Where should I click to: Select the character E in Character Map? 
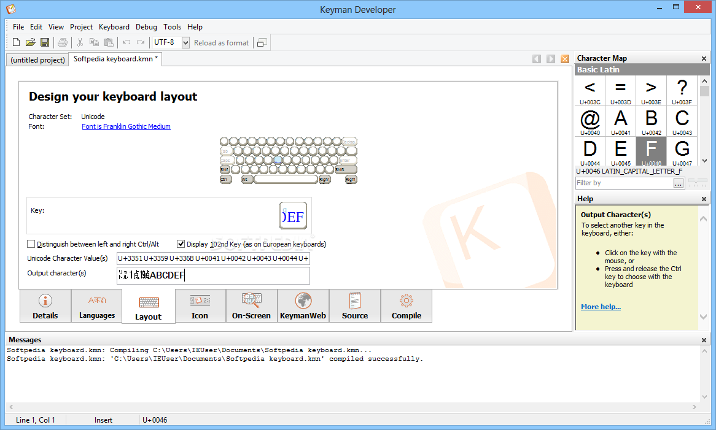click(621, 152)
